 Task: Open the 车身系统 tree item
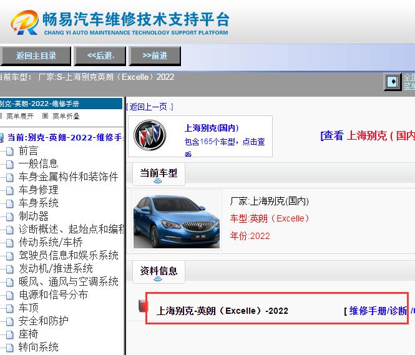point(38,203)
